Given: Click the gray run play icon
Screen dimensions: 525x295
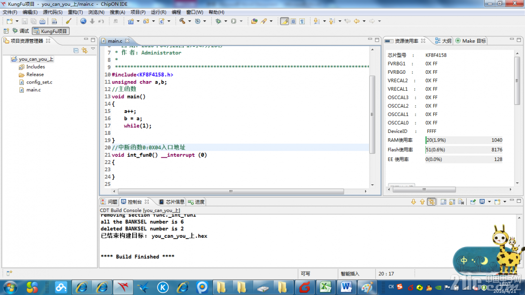Looking at the screenshot, I should 233,21.
